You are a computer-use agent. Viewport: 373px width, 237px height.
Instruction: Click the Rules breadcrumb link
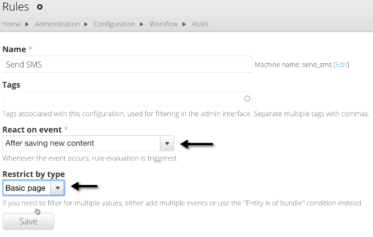200,24
